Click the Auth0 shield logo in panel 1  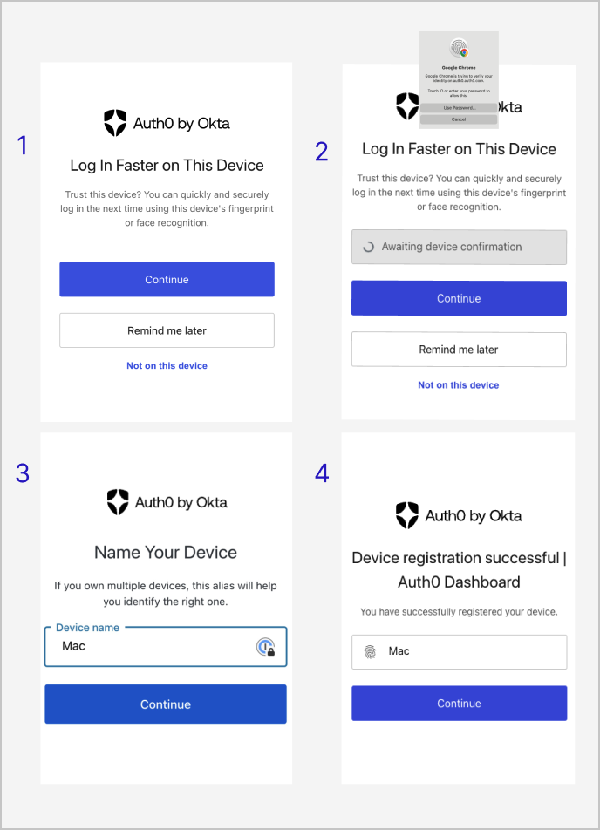(x=115, y=123)
